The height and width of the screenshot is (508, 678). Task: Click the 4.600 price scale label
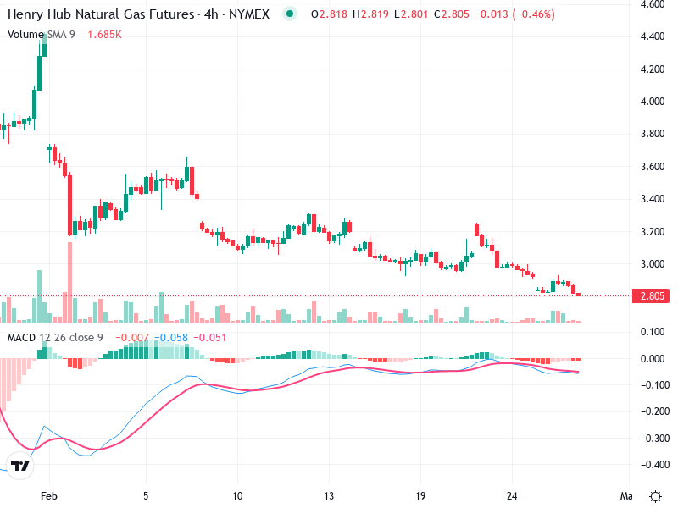(x=653, y=5)
